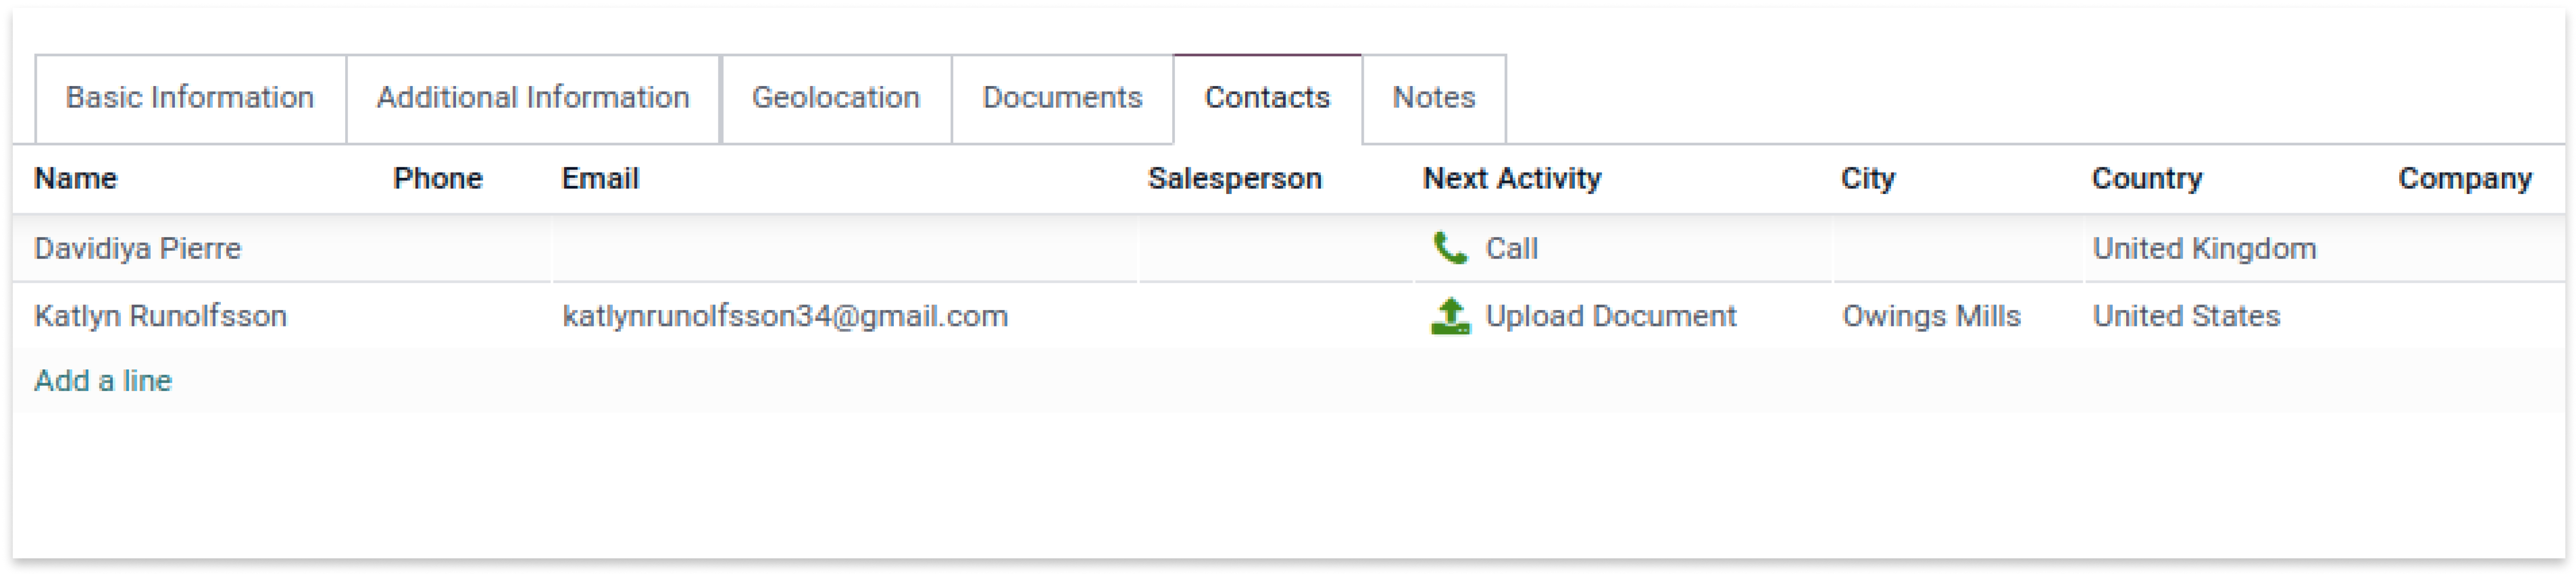Click the katlynrunolfsson34@gmail.com email cell

(x=785, y=316)
